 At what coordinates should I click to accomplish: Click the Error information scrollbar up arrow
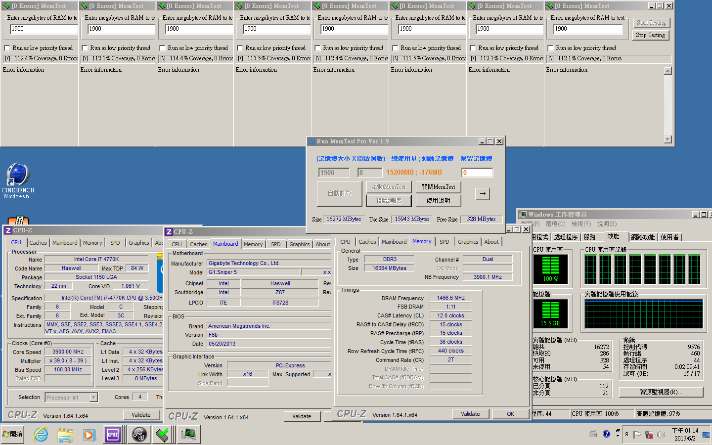tap(668, 71)
